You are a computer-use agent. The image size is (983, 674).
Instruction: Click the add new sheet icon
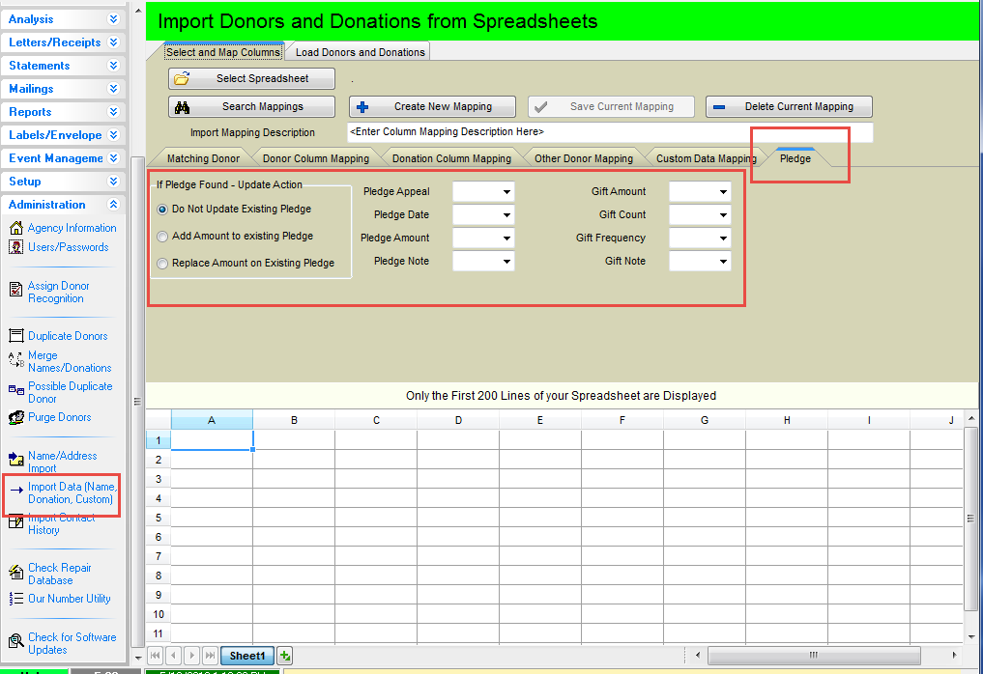[x=285, y=656]
